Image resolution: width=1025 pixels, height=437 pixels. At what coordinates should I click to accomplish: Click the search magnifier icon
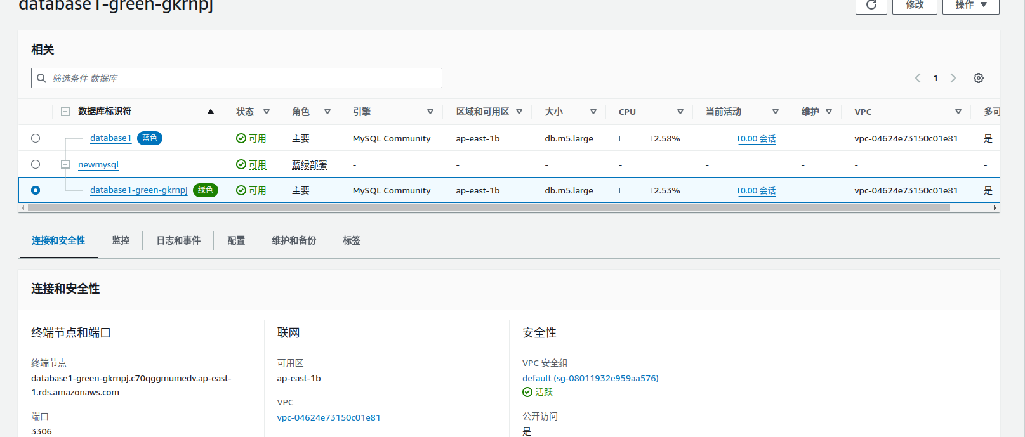(41, 78)
